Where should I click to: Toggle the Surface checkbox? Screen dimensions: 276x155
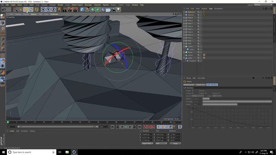193,93
